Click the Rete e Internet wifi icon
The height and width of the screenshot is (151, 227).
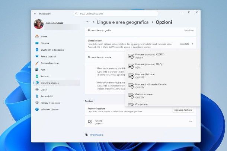(x=37, y=56)
